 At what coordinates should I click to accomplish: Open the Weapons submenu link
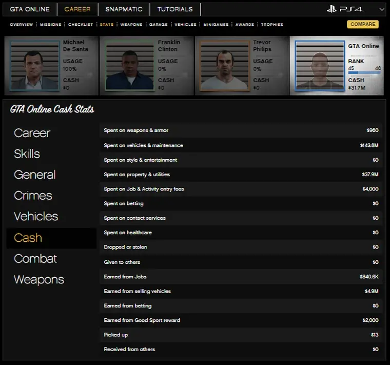pyautogui.click(x=131, y=25)
